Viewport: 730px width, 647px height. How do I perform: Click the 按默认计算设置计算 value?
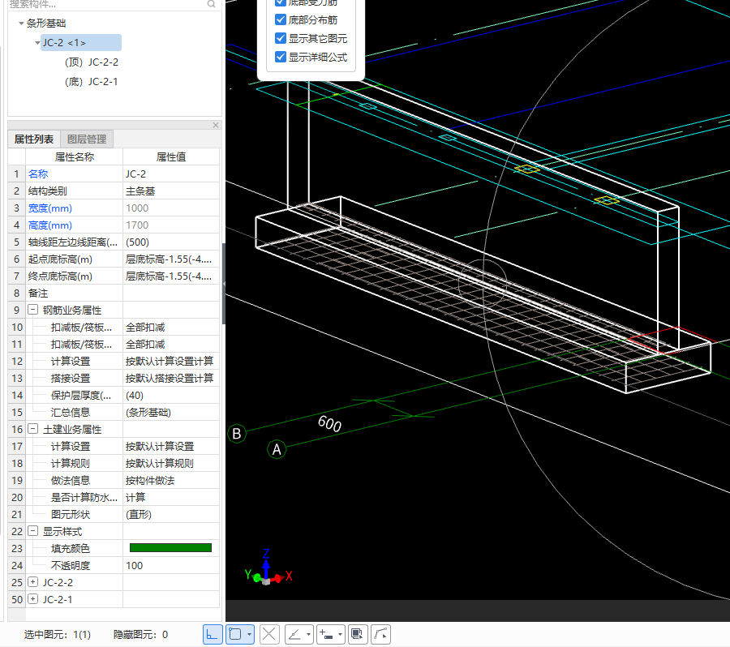point(171,362)
